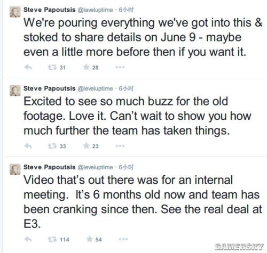The width and height of the screenshot is (267, 253).
Task: Favorite the tweet with 28 stars
Action: [87, 67]
